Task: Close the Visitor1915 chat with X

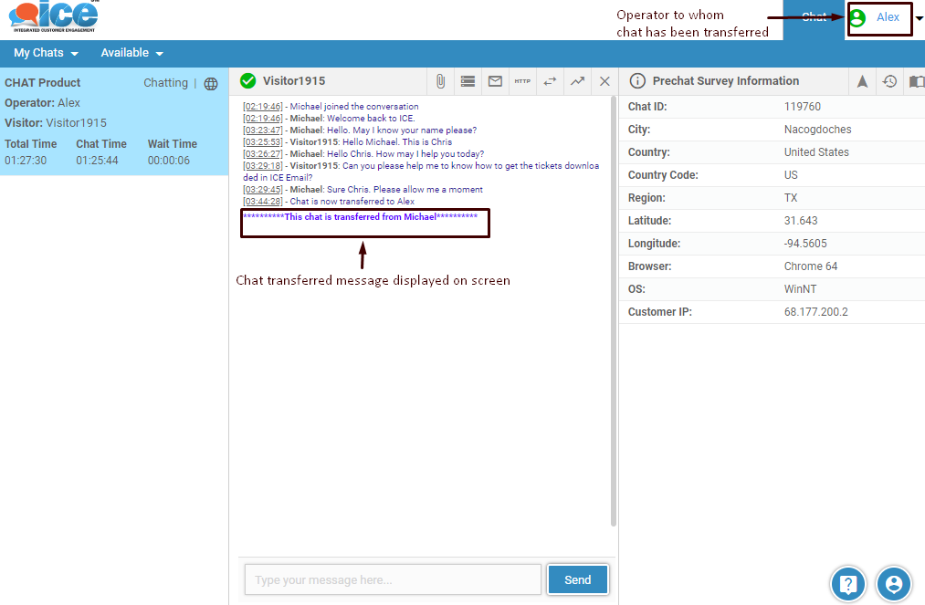Action: (x=604, y=81)
